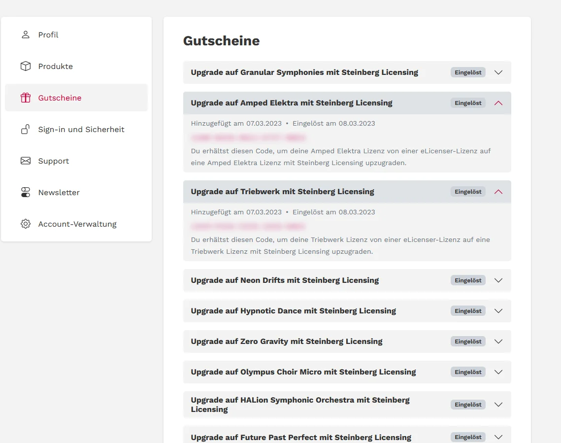Collapse the Triebwerk voucher chevron
The width and height of the screenshot is (561, 443).
coord(498,192)
